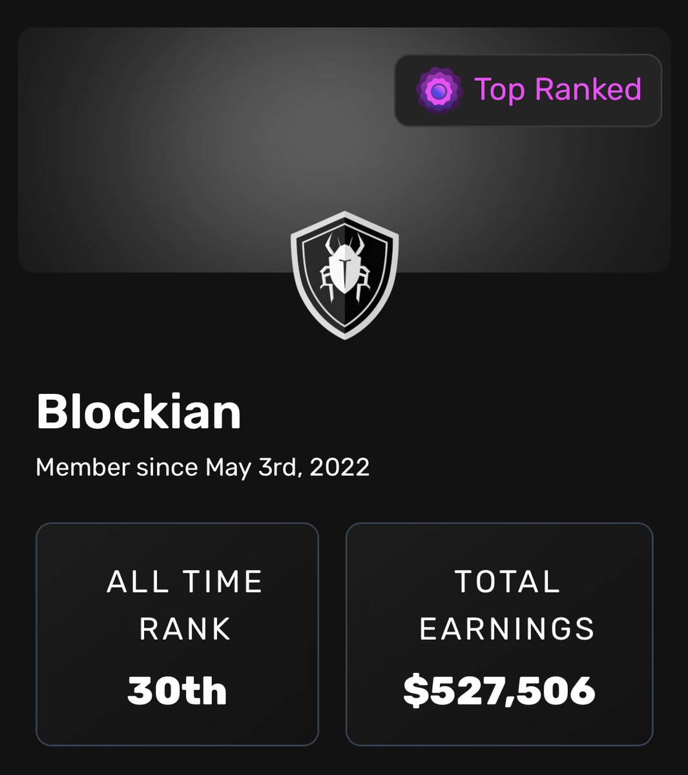Select the ALL TIME label text
Viewport: 688px width, 775px height.
185,582
